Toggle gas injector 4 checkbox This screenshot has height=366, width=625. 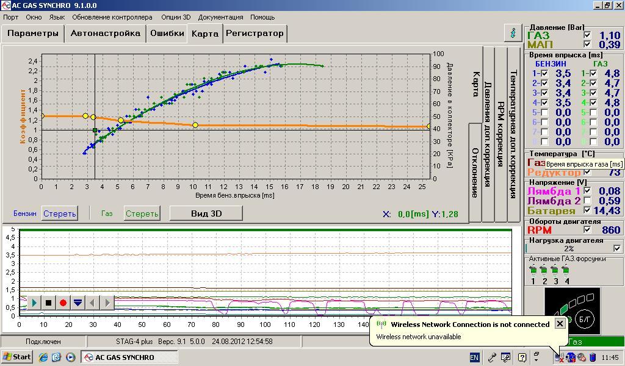tap(593, 102)
